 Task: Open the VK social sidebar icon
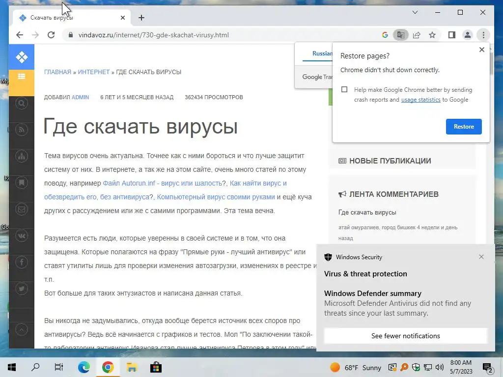(x=22, y=236)
